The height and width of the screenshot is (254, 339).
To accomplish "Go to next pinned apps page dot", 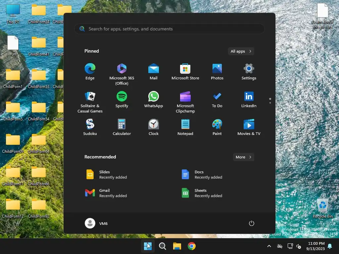I will [x=270, y=103].
